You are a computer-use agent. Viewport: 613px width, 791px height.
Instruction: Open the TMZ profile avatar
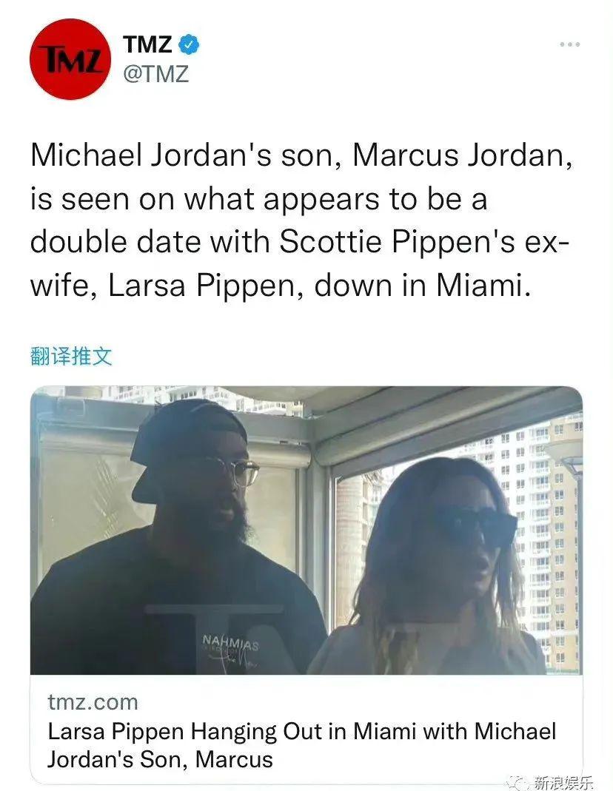(70, 59)
